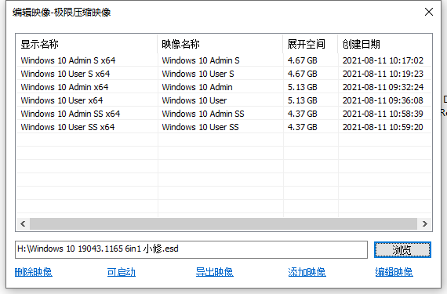Open the 编辑映像 link
This screenshot has width=447, height=294.
pos(394,272)
